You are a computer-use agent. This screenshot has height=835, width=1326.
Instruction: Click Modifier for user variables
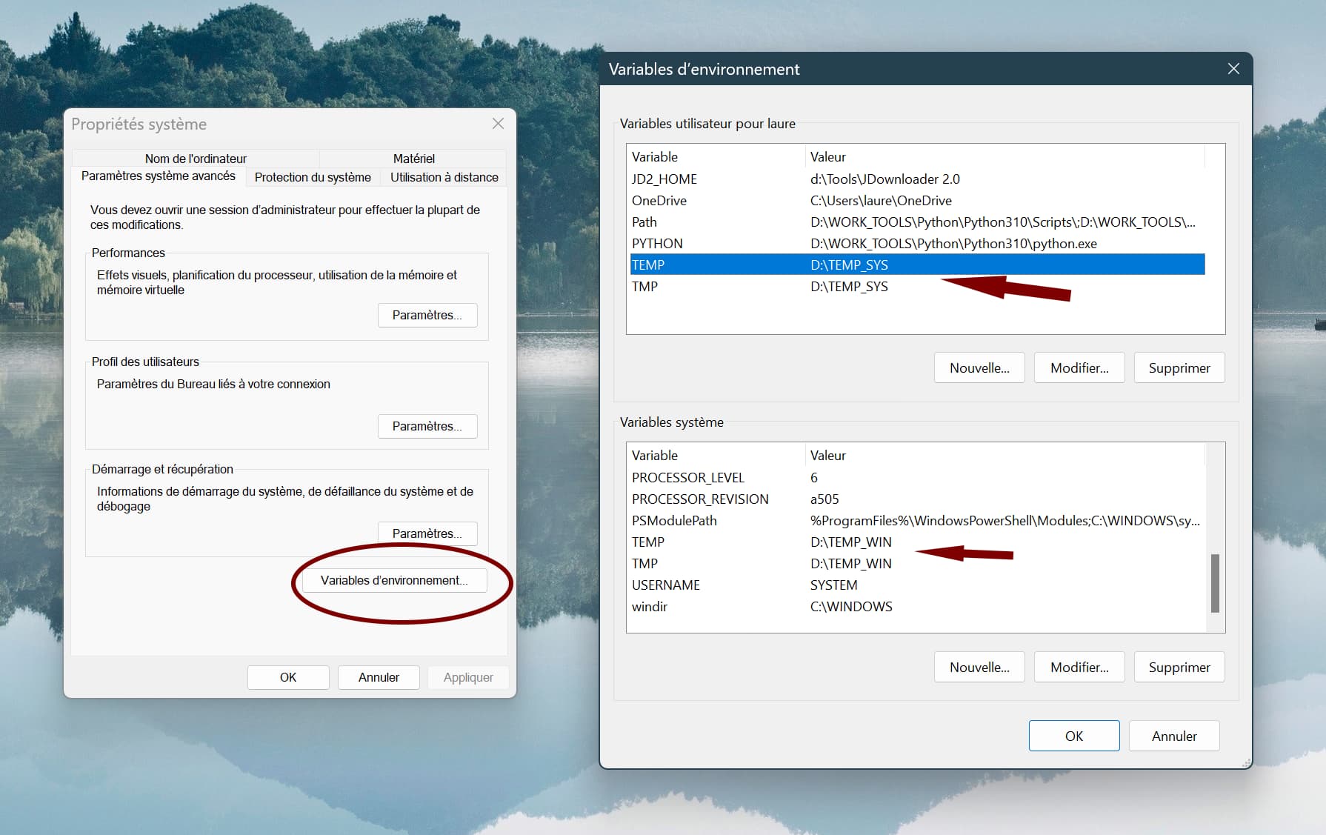(x=1079, y=368)
